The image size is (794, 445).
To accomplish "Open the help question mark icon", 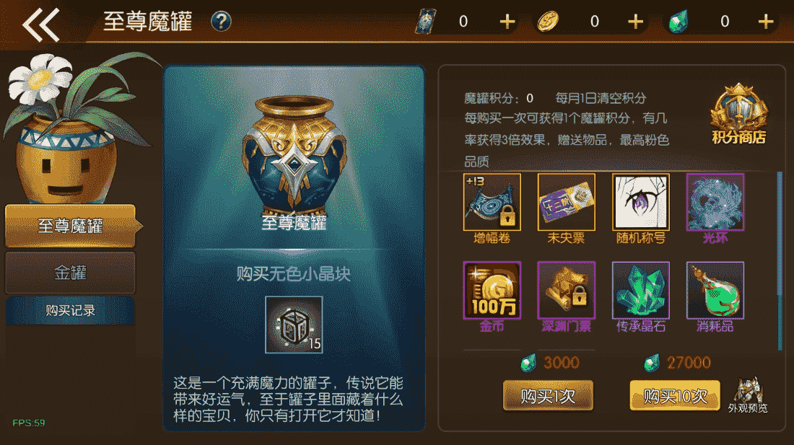I will (x=221, y=22).
